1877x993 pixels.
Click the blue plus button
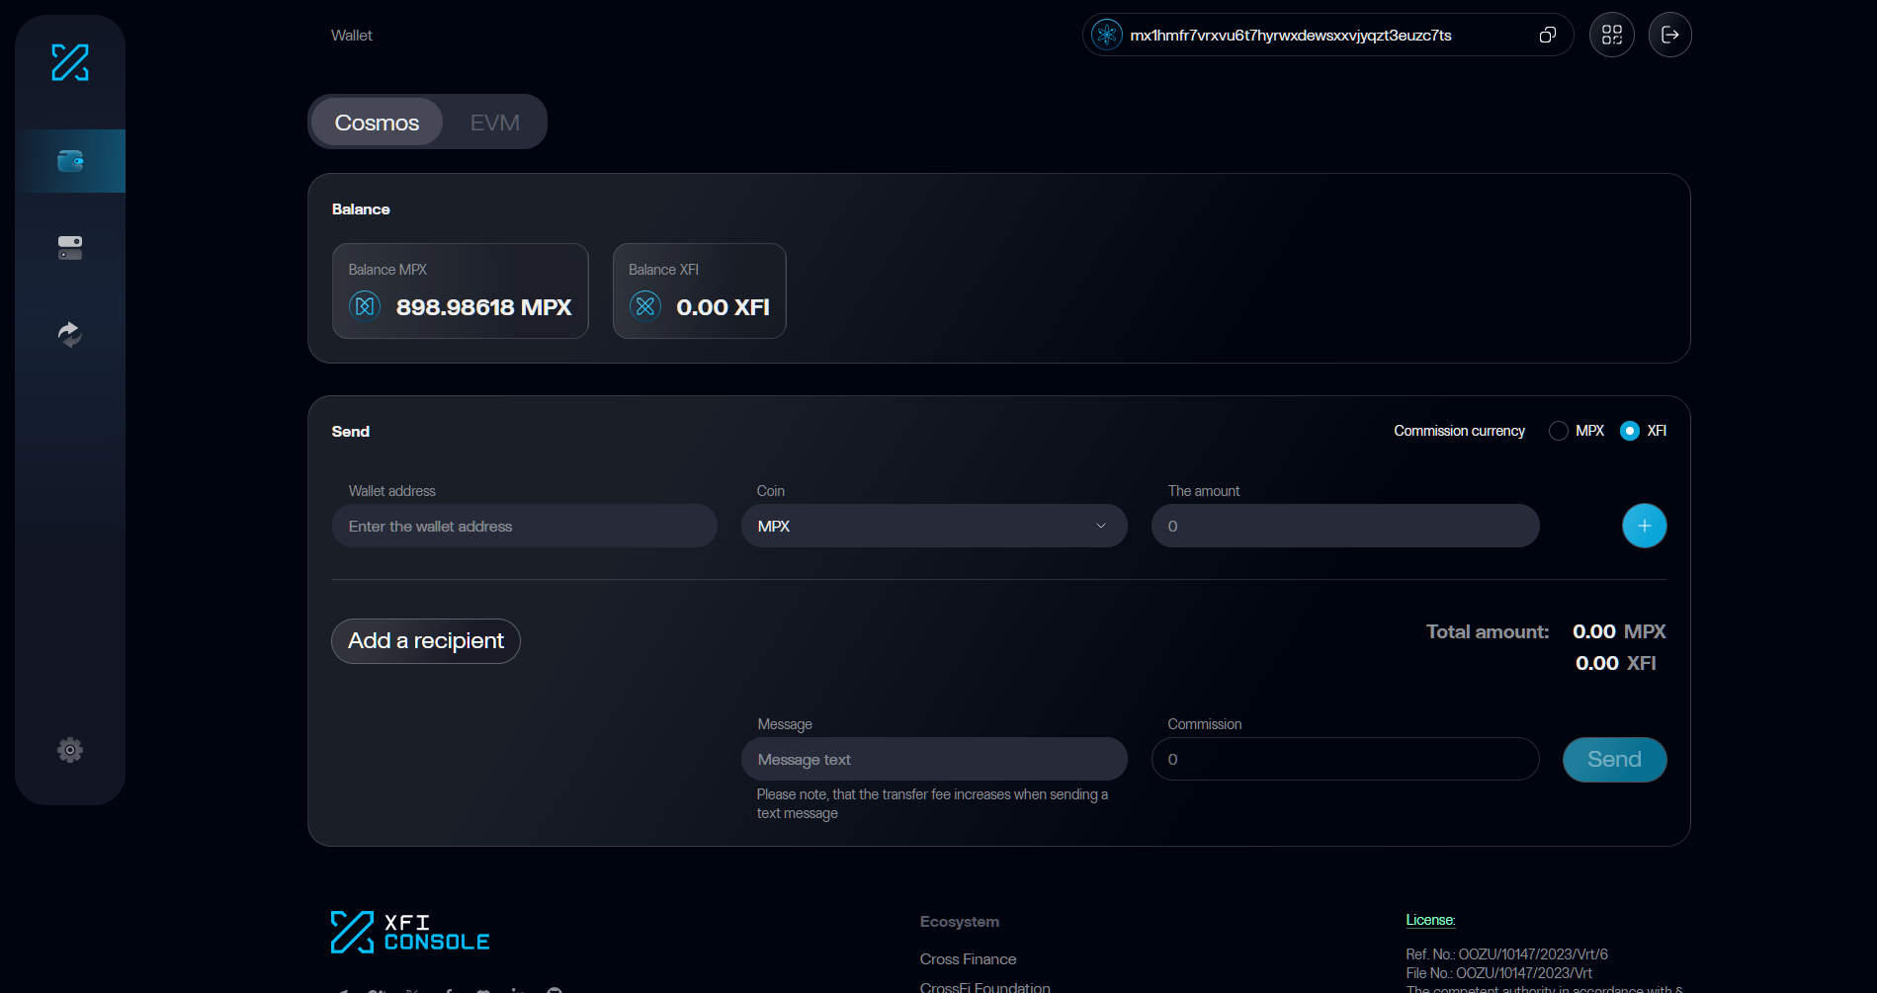point(1644,526)
